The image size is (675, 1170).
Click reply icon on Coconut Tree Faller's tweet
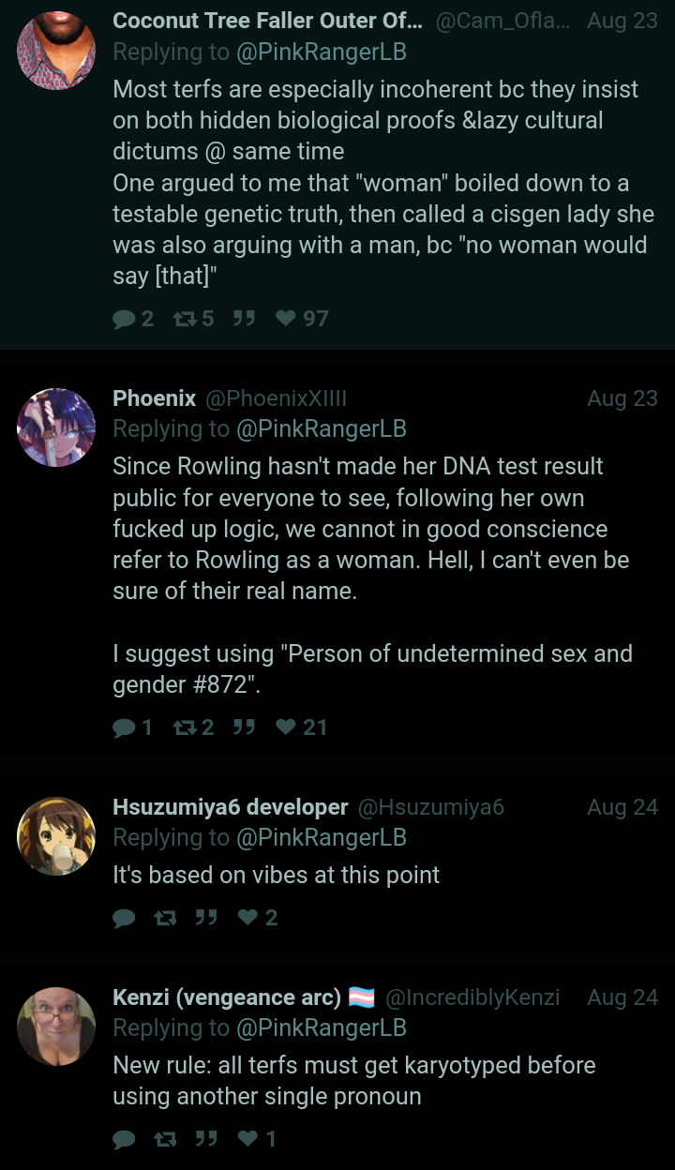124,319
